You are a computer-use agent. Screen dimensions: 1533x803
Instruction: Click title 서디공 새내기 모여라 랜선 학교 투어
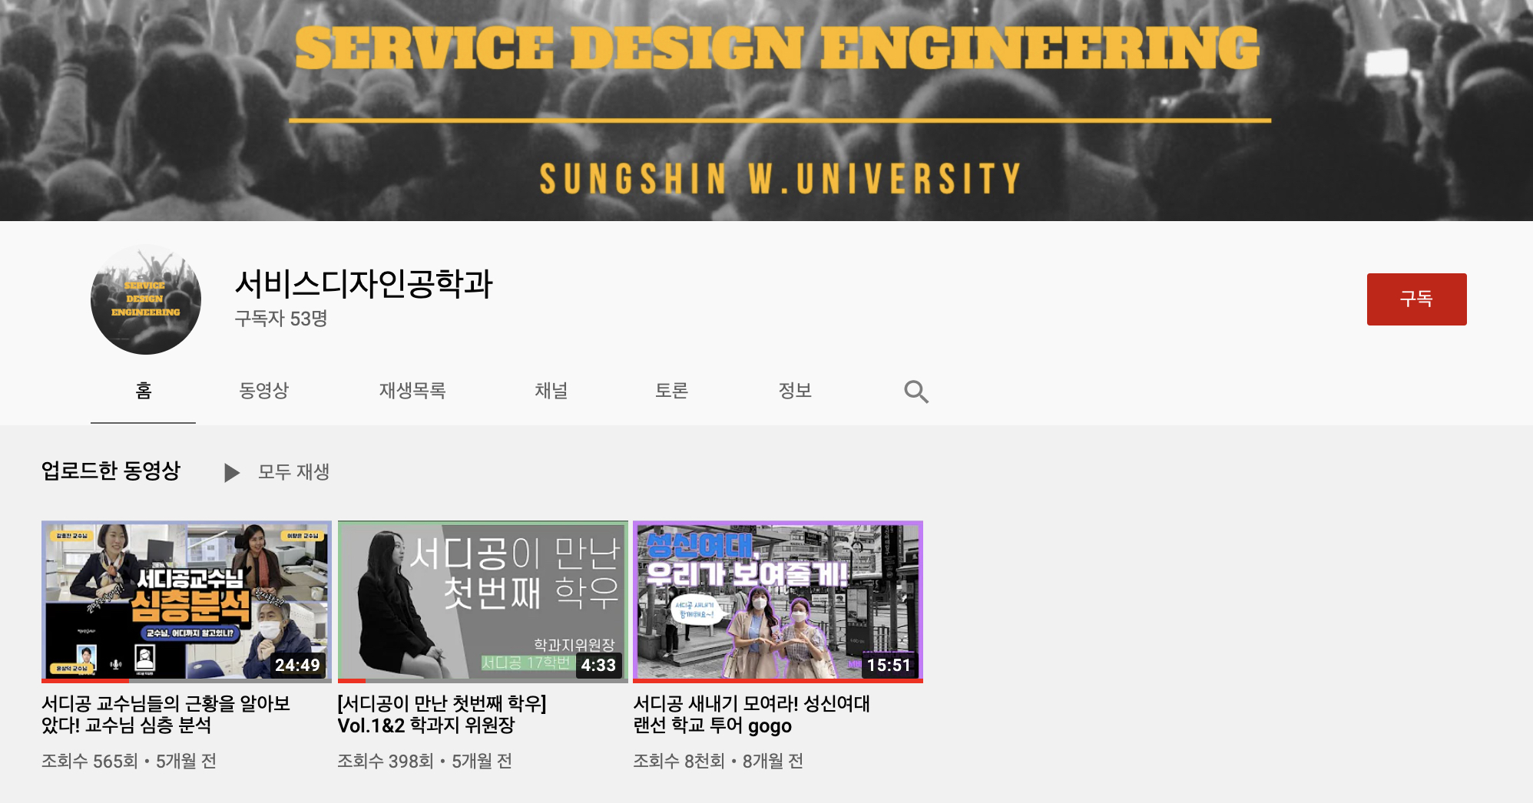tap(752, 714)
